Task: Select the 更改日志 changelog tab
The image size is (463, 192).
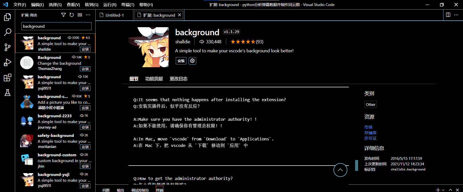Action: (179, 79)
